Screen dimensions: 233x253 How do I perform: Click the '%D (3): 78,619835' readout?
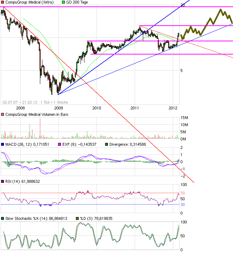96,218
